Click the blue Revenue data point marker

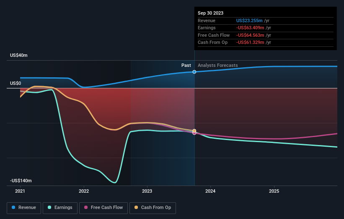(194, 72)
